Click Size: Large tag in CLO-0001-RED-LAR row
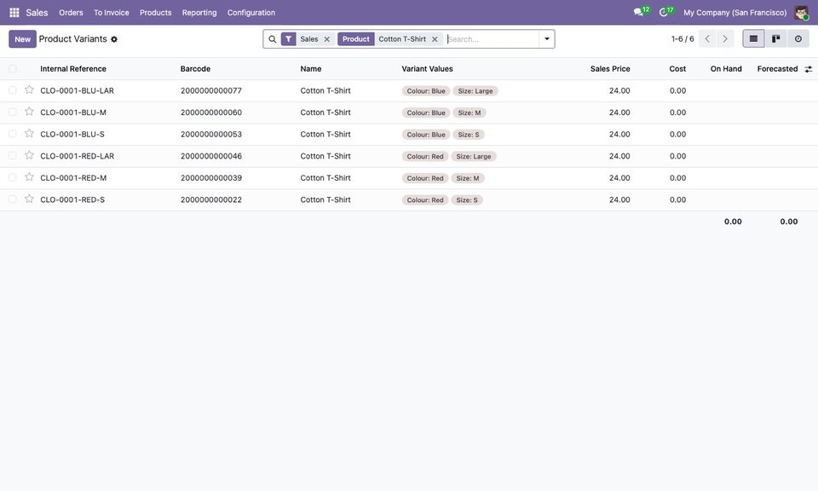Viewport: 818px width, 491px height. point(474,157)
